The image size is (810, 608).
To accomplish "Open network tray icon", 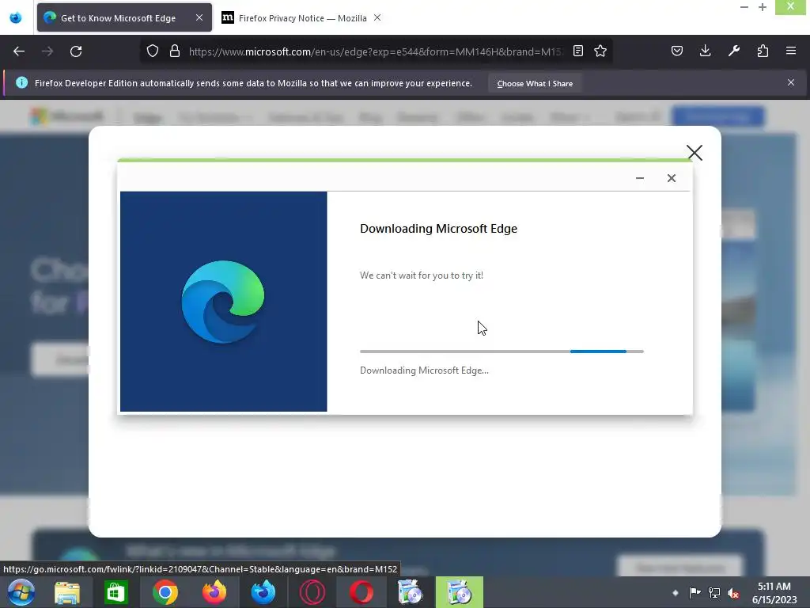I will [714, 592].
